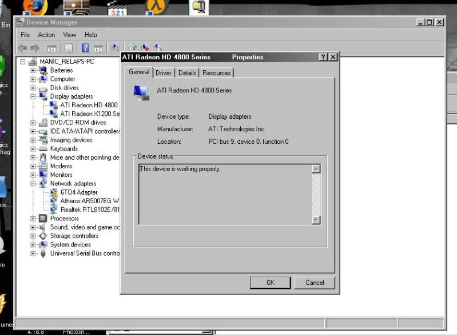The width and height of the screenshot is (457, 335).
Task: Open the Properties sheet toolbar icon
Action: [x=69, y=48]
